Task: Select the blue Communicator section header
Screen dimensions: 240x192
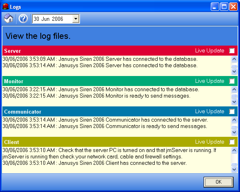Action: coord(120,112)
